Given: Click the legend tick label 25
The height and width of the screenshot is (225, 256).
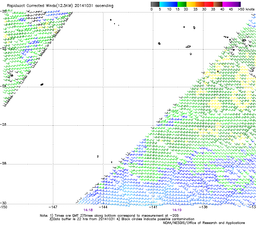Looking at the screenshot, I should (195, 9).
